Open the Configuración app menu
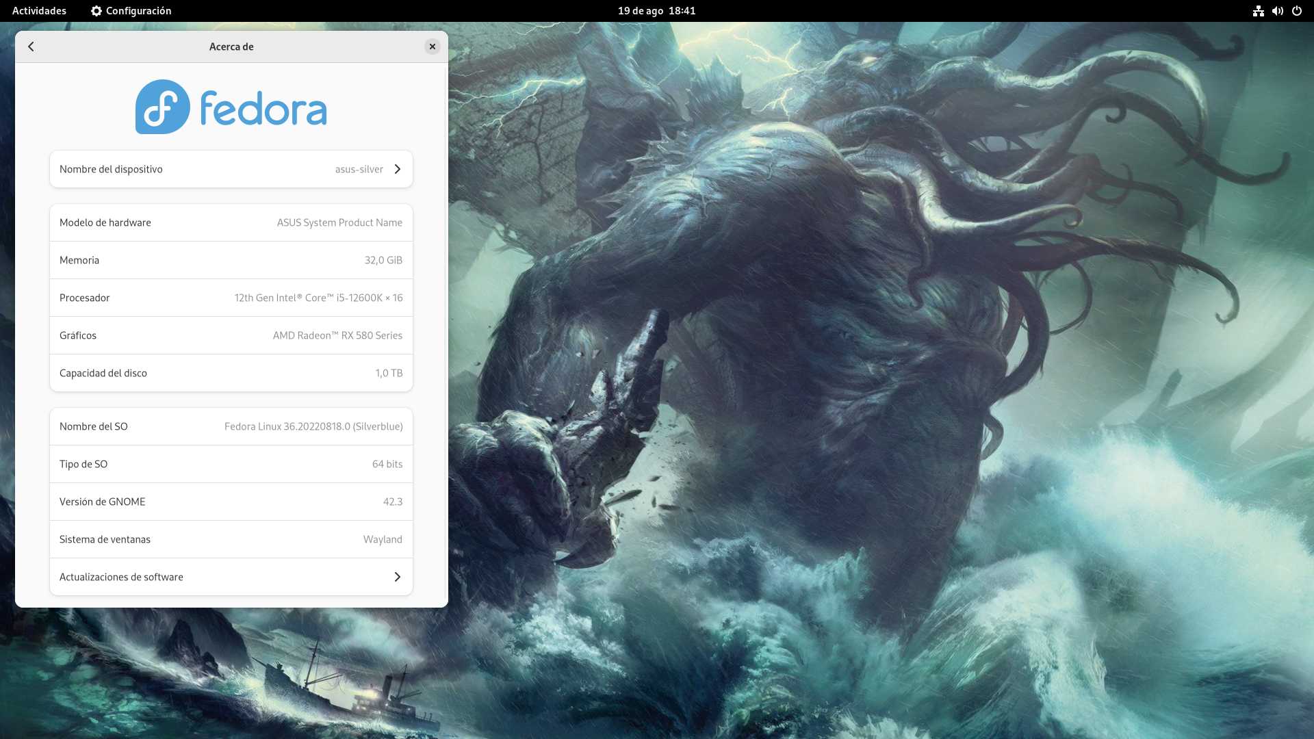This screenshot has height=739, width=1314. [138, 11]
